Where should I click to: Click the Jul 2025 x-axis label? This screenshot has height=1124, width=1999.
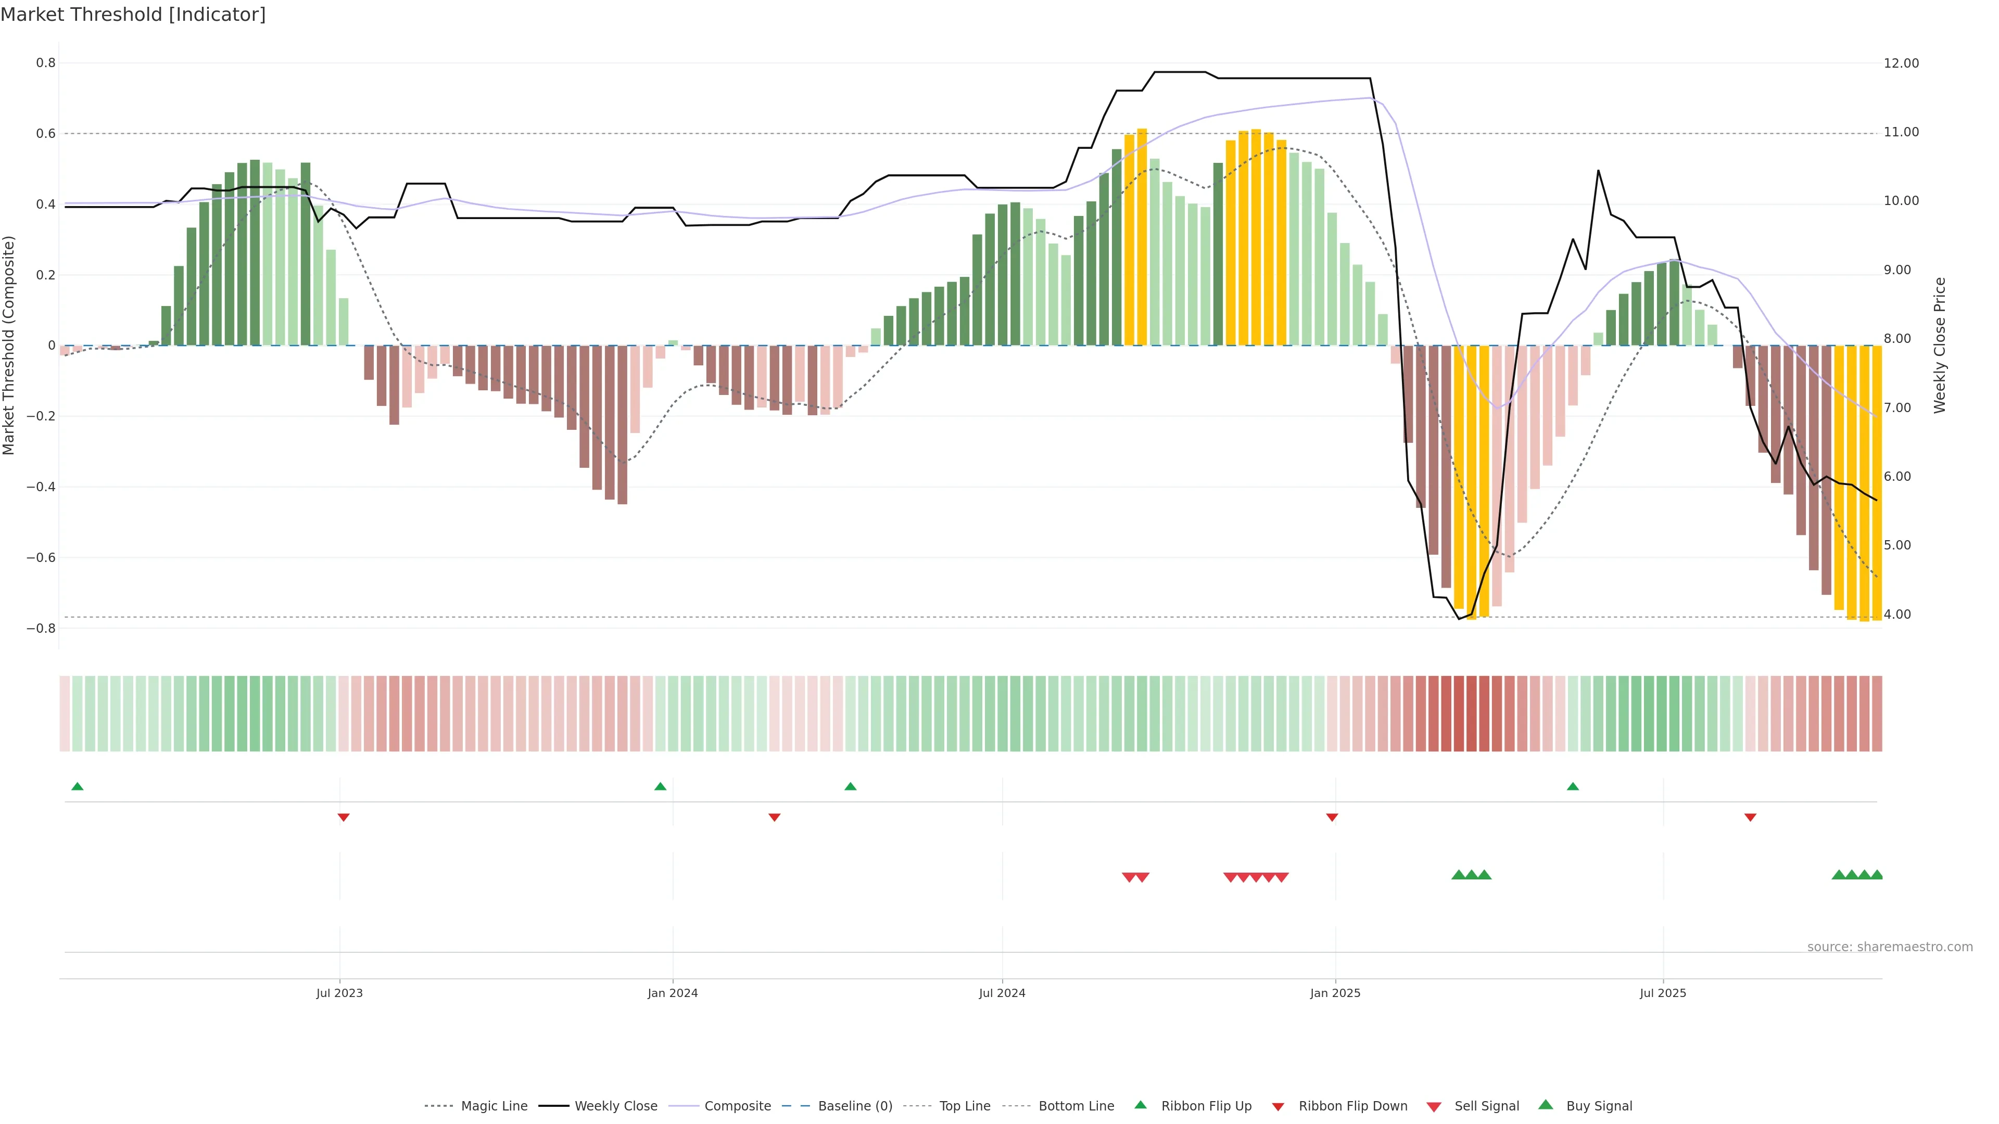(x=1663, y=993)
